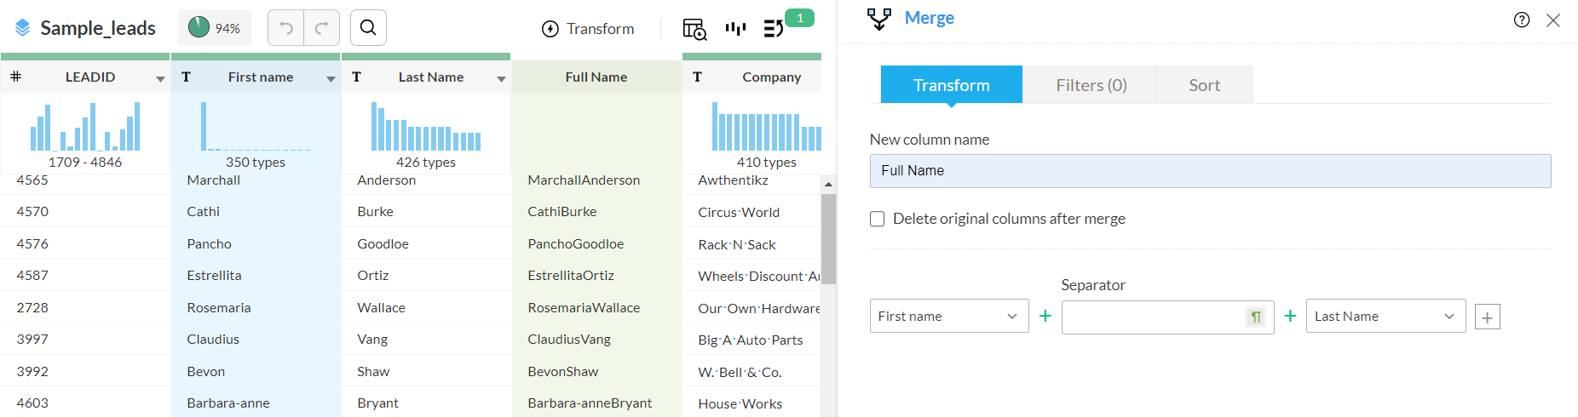1578x417 pixels.
Task: Click the New column name field
Action: (1210, 171)
